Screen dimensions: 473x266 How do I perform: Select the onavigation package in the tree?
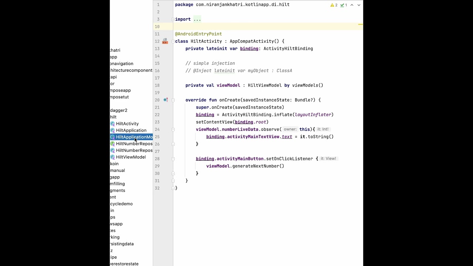pos(122,64)
